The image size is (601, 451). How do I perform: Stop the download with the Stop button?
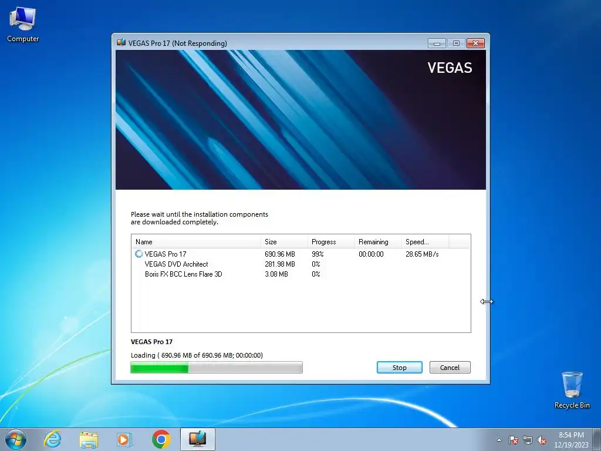pyautogui.click(x=399, y=368)
